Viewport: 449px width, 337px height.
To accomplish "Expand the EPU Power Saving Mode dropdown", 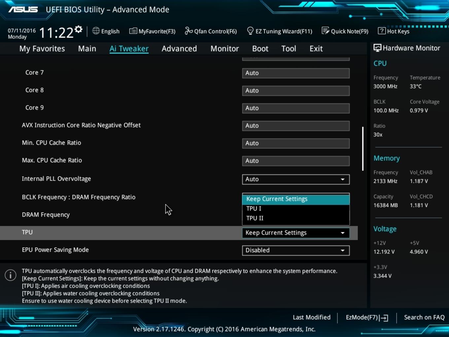I will [x=343, y=250].
